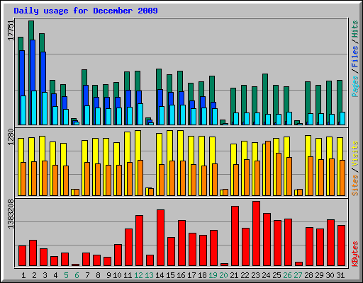The image size is (363, 283).
Task: Select the red KBytes bar for day 1
Action: 22,256
